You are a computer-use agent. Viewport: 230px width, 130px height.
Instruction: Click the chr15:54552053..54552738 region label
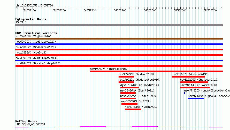click(34, 5)
